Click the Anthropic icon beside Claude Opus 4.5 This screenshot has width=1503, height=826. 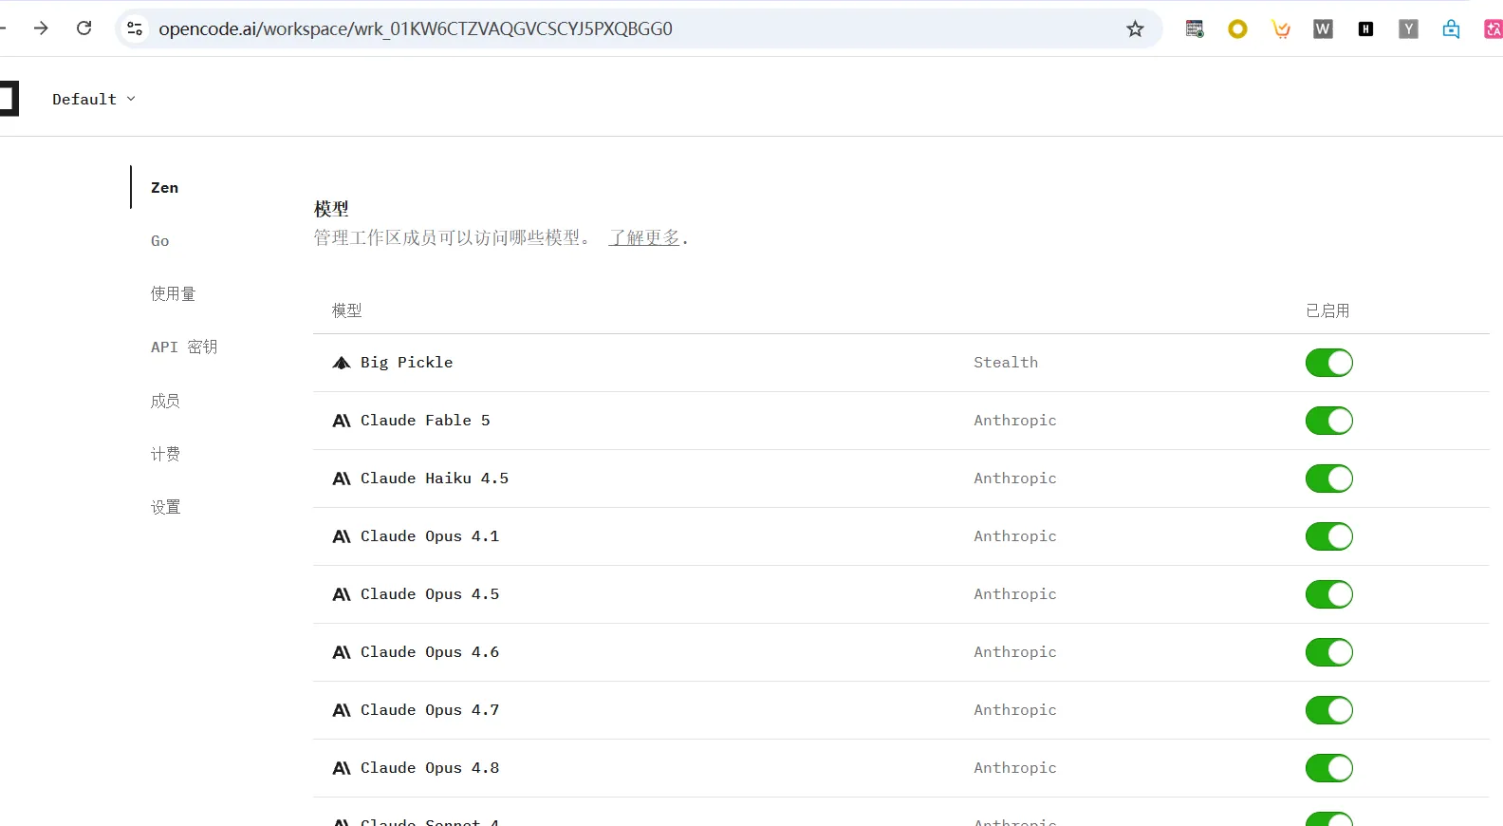click(x=342, y=594)
